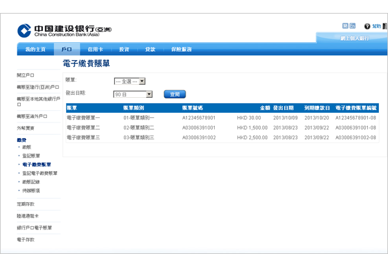Click the due date 2013/10/20

point(317,118)
